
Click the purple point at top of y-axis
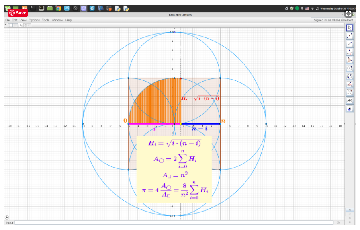pyautogui.click(x=174, y=32)
